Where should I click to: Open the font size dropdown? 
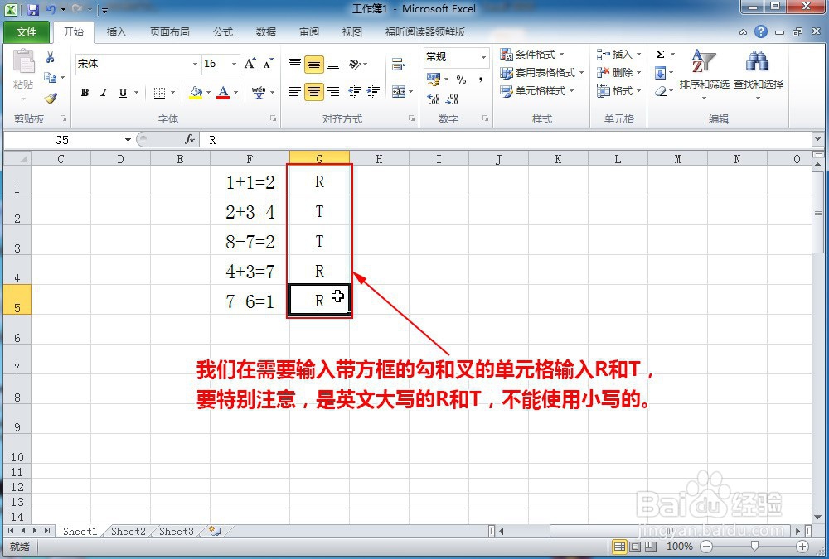coord(235,64)
